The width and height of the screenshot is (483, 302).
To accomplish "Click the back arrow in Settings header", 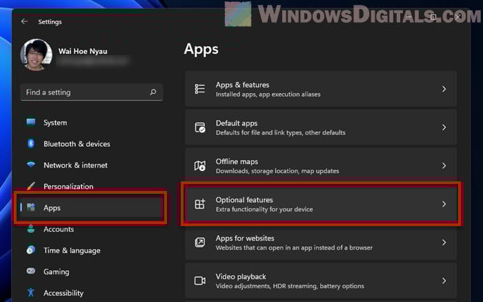I will [x=24, y=21].
